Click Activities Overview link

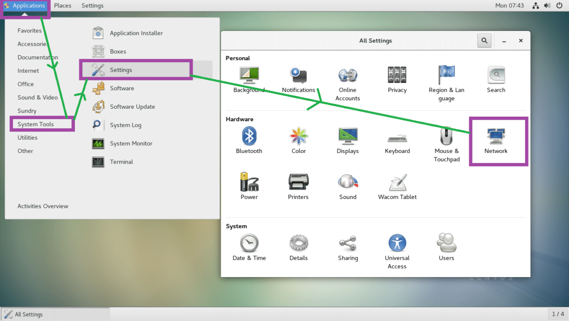point(43,206)
